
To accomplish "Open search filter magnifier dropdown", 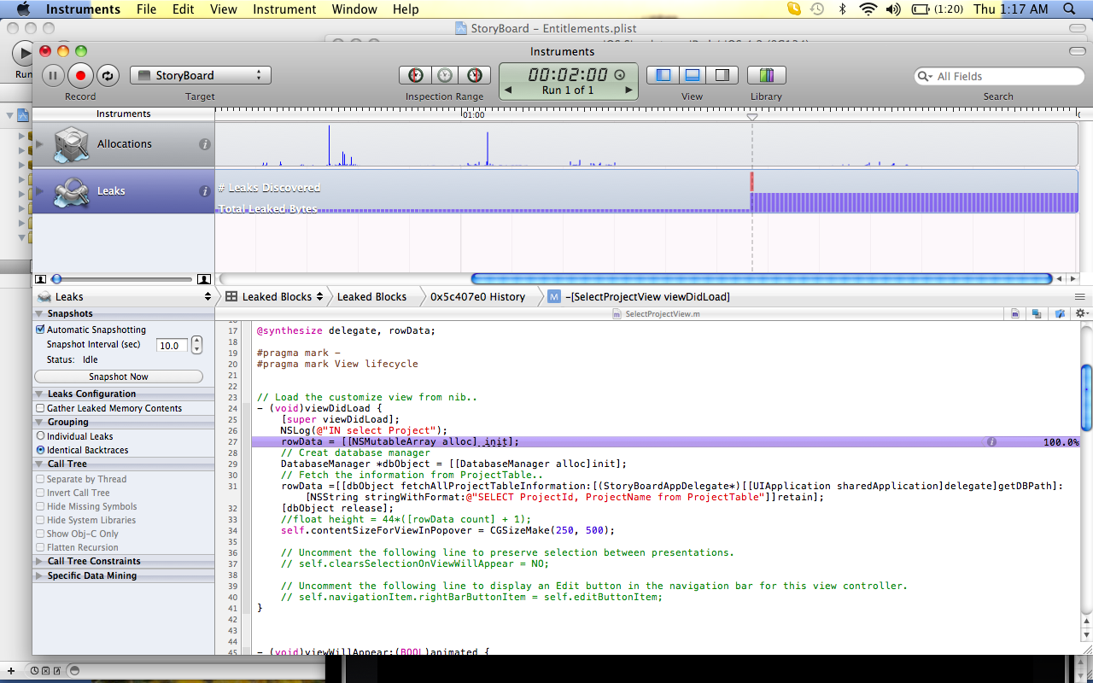I will 926,76.
